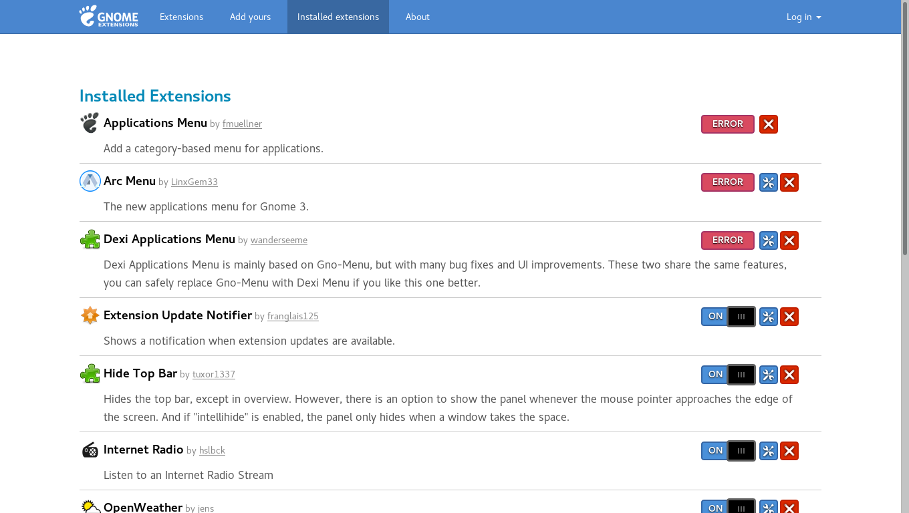Visit author LinxGem33's profile
This screenshot has height=513, width=909.
coord(194,182)
